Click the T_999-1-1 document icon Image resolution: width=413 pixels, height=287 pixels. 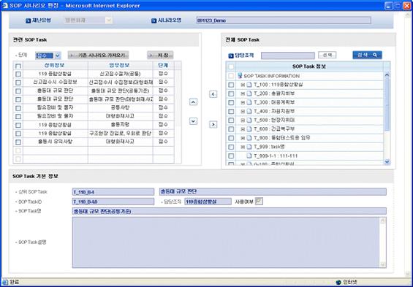249,156
